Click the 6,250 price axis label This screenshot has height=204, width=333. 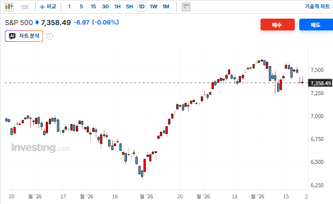317,185
